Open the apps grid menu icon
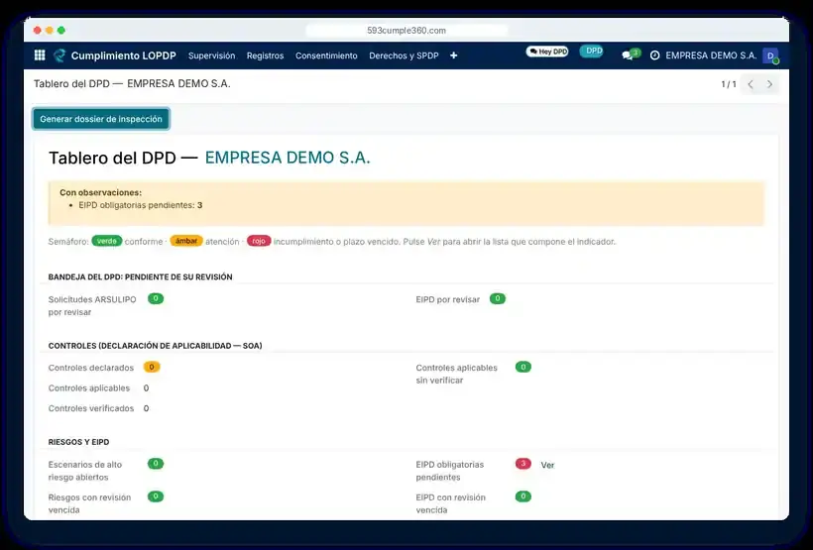The image size is (813, 550). pyautogui.click(x=40, y=55)
